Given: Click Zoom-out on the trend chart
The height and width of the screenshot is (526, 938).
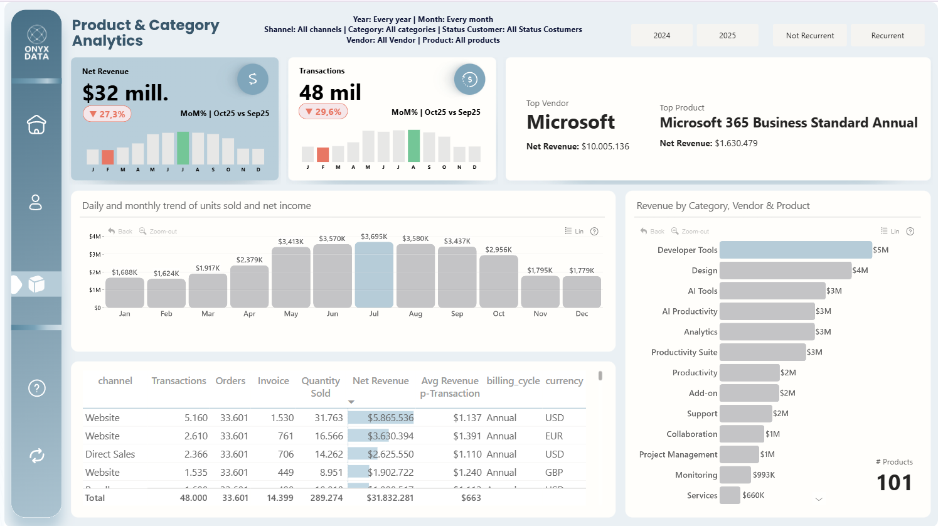Looking at the screenshot, I should pos(158,231).
